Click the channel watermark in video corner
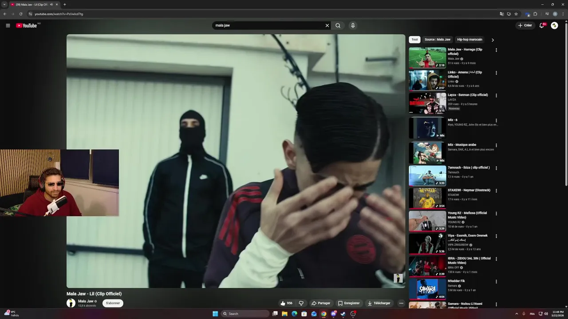The image size is (568, 319). pos(398,278)
